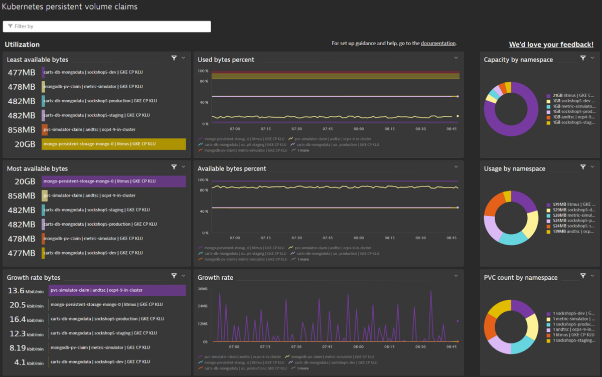This screenshot has width=602, height=377.
Task: Open the filter on the PVC count by namespace panel
Action: 582,275
